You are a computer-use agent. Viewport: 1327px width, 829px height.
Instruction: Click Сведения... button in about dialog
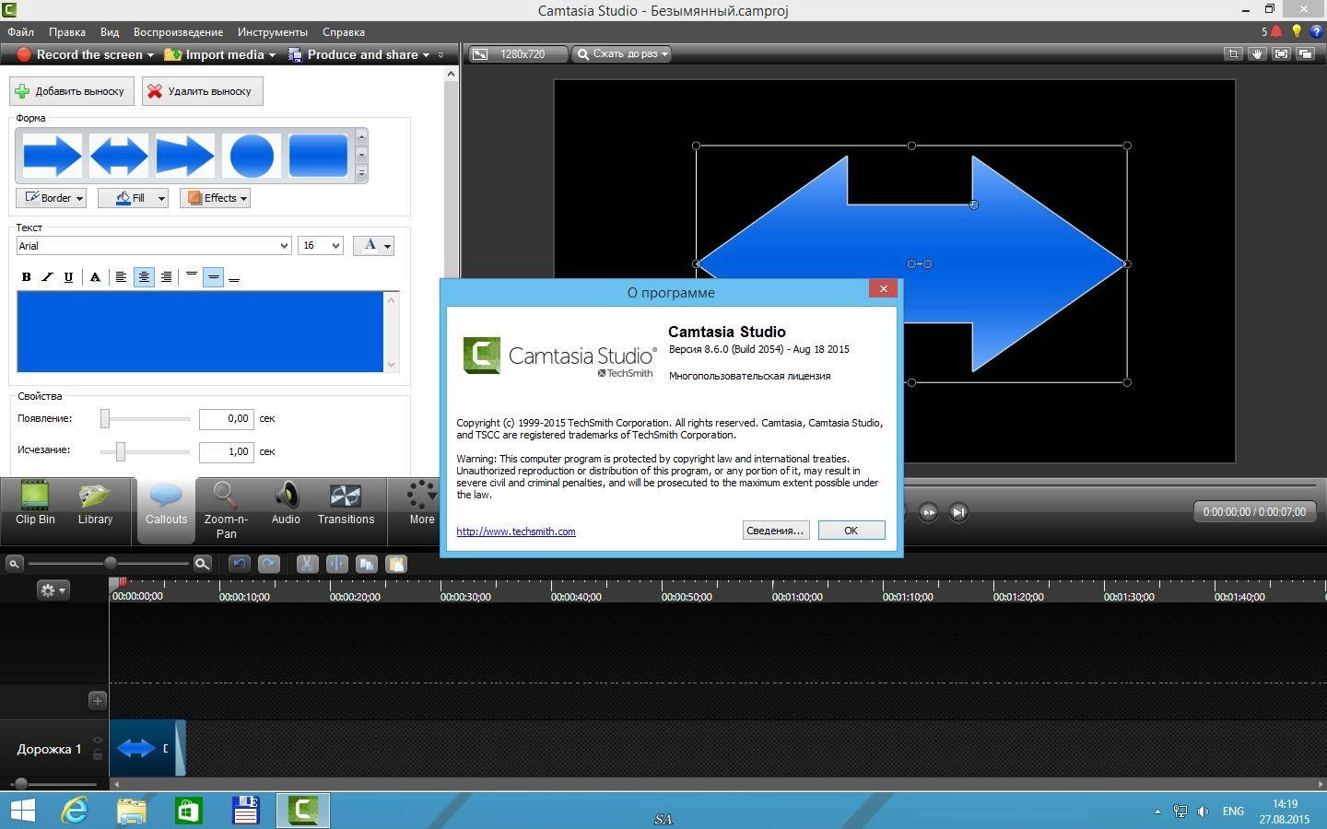tap(776, 531)
